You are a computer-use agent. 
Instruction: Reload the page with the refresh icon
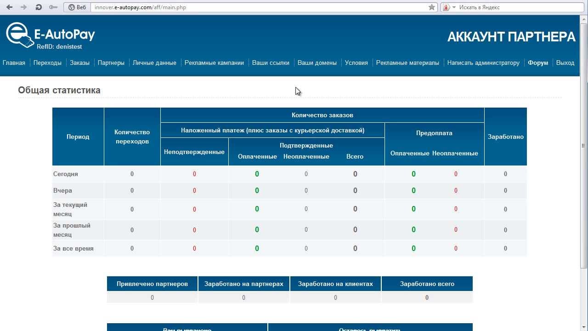(39, 7)
